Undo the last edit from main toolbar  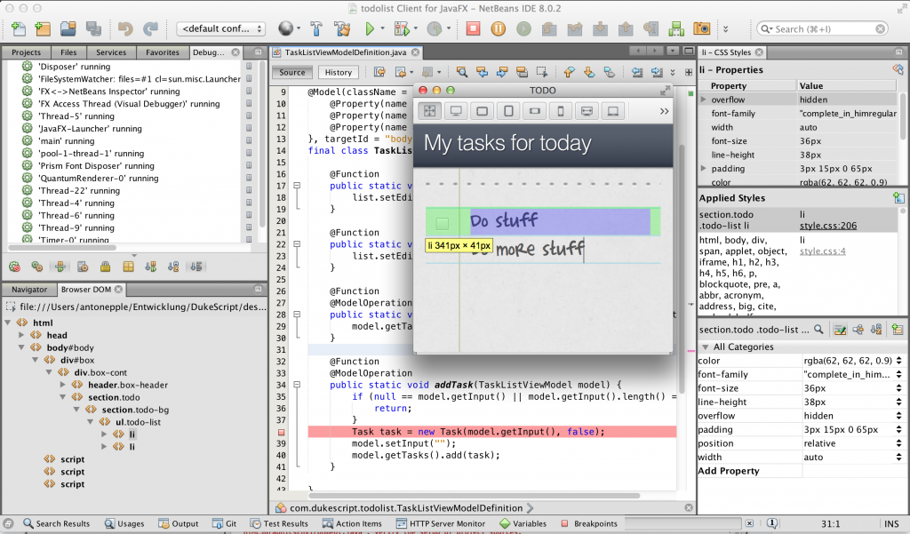click(x=124, y=28)
